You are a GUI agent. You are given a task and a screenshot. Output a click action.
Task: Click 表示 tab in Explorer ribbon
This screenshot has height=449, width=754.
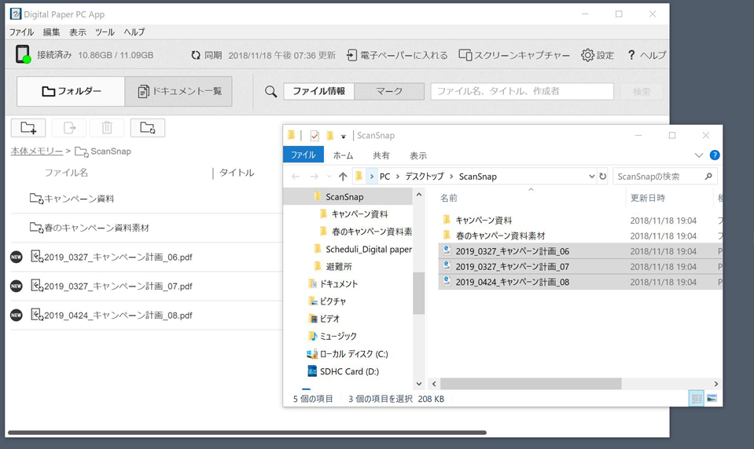coord(417,155)
